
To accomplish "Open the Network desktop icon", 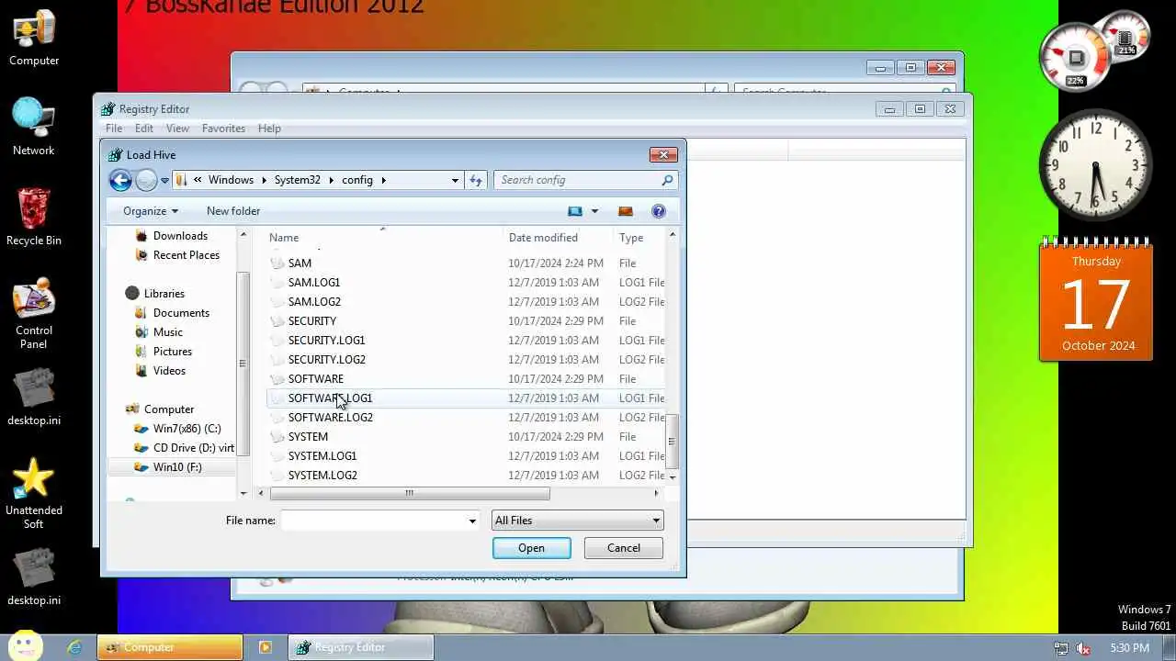I will 34,127.
